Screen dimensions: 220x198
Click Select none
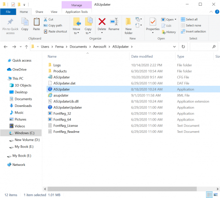191,26
